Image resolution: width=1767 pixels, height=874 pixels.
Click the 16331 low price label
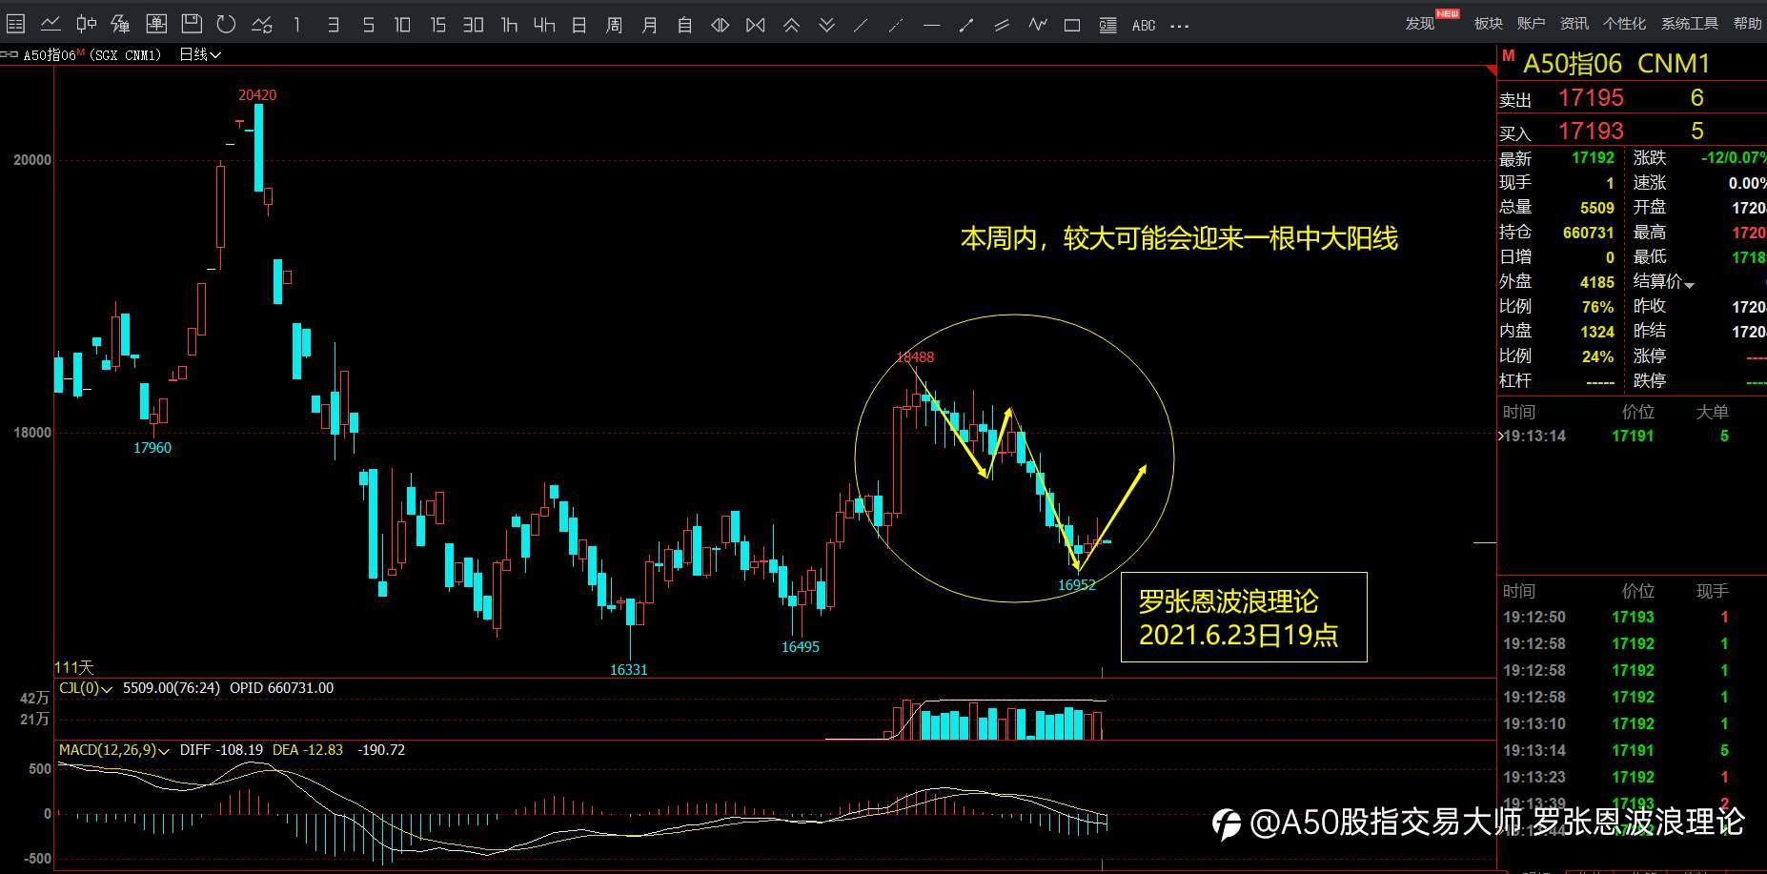tap(628, 670)
